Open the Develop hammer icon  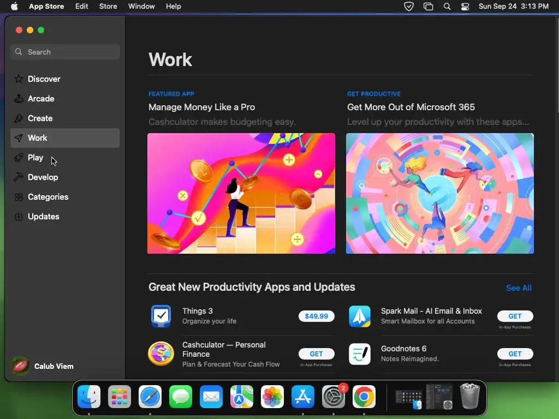(x=19, y=177)
